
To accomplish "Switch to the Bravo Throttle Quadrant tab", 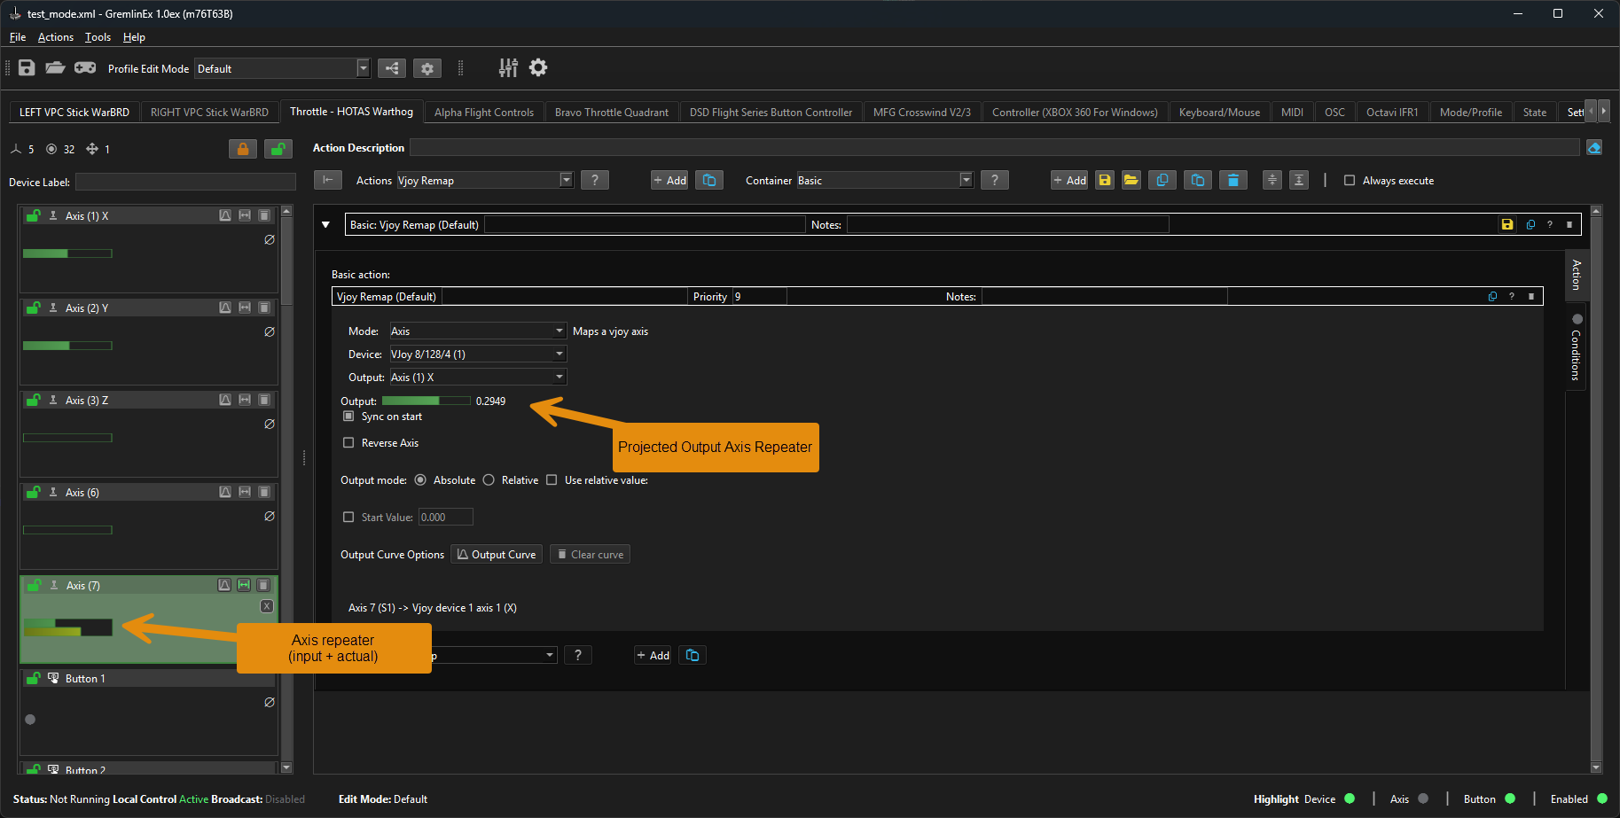I will 611,113.
